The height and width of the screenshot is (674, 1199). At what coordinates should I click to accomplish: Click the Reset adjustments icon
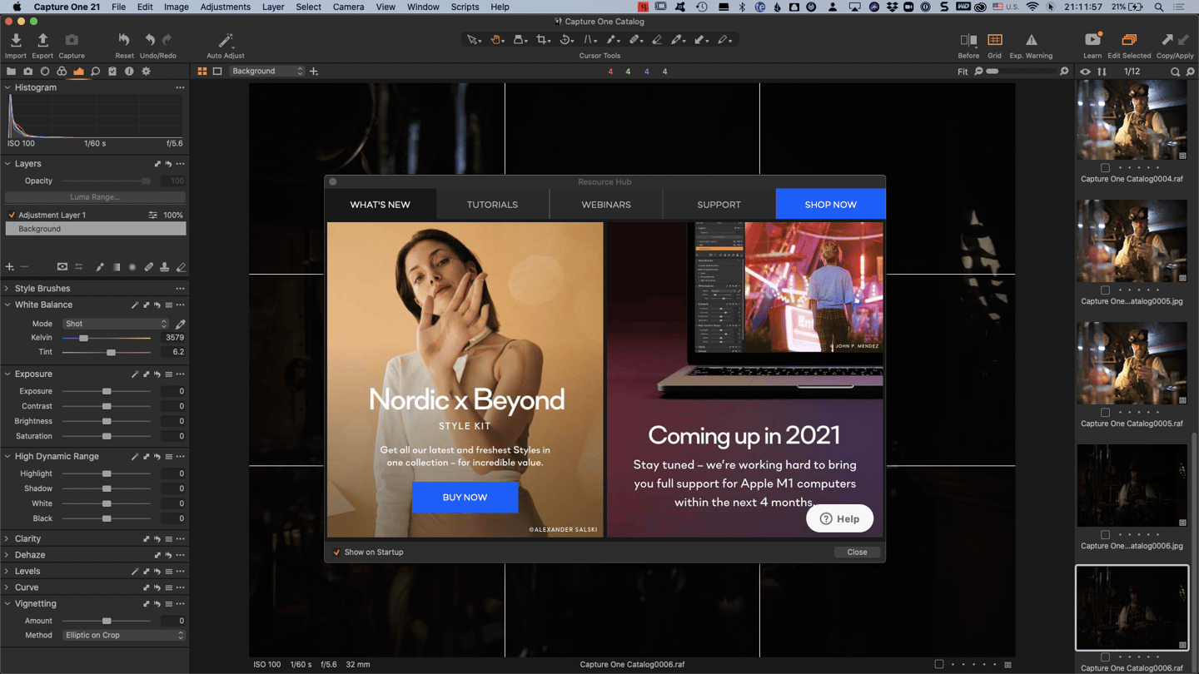(x=124, y=40)
